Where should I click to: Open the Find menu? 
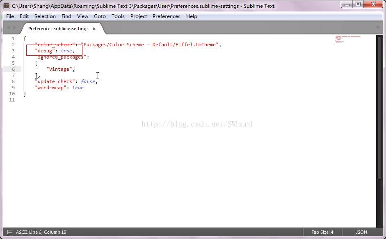tap(66, 16)
